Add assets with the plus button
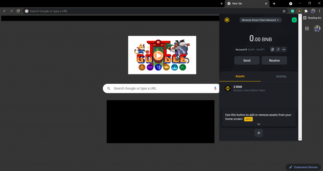 click(259, 133)
